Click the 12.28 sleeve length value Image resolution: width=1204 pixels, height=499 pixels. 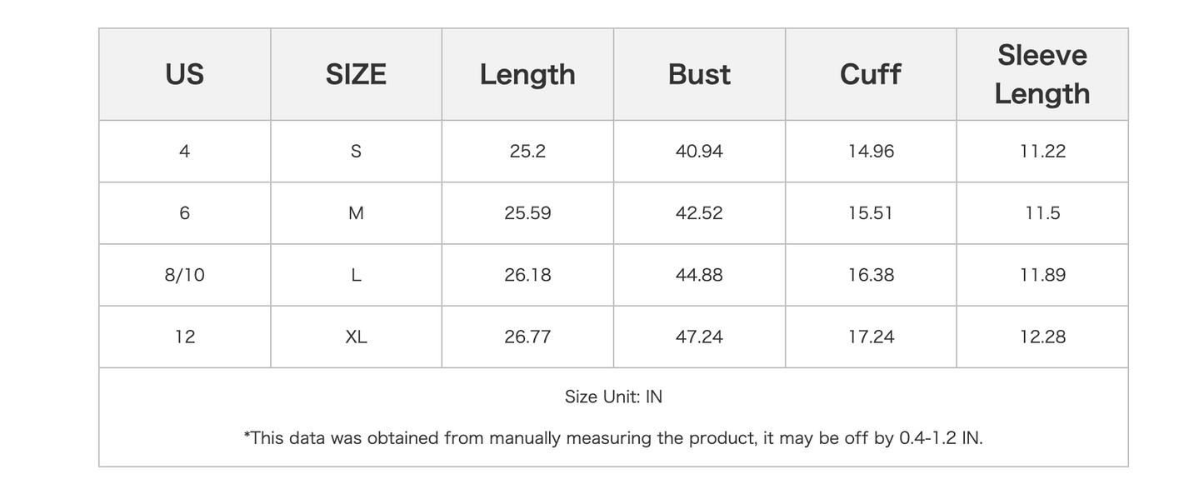[1042, 337]
